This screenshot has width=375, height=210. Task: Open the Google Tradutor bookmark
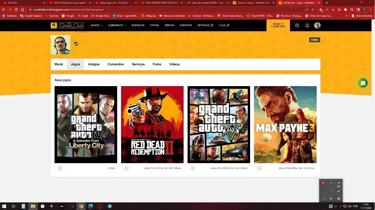(x=31, y=16)
